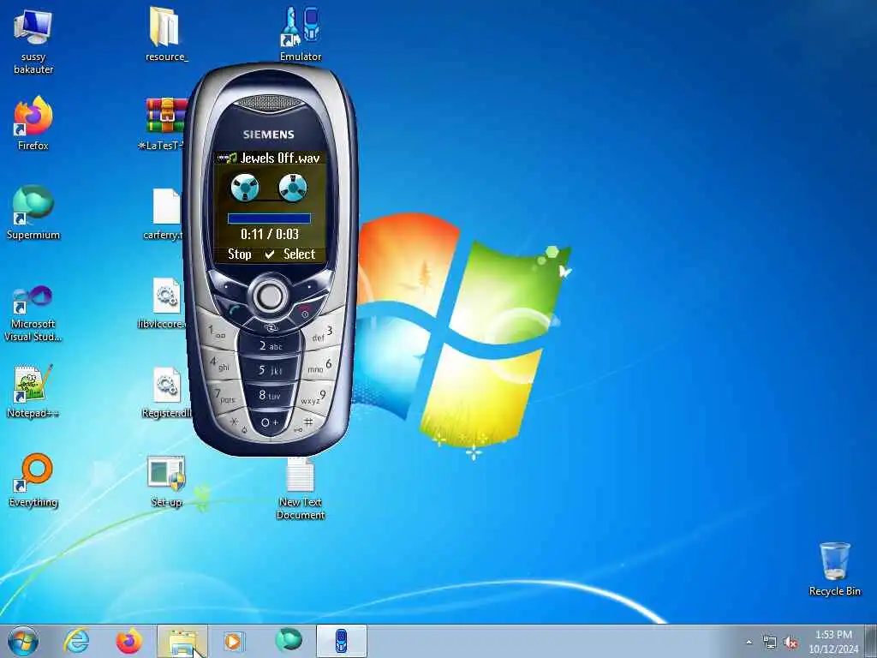This screenshot has width=877, height=658.
Task: Open the Everything search shortcut
Action: pos(33,480)
